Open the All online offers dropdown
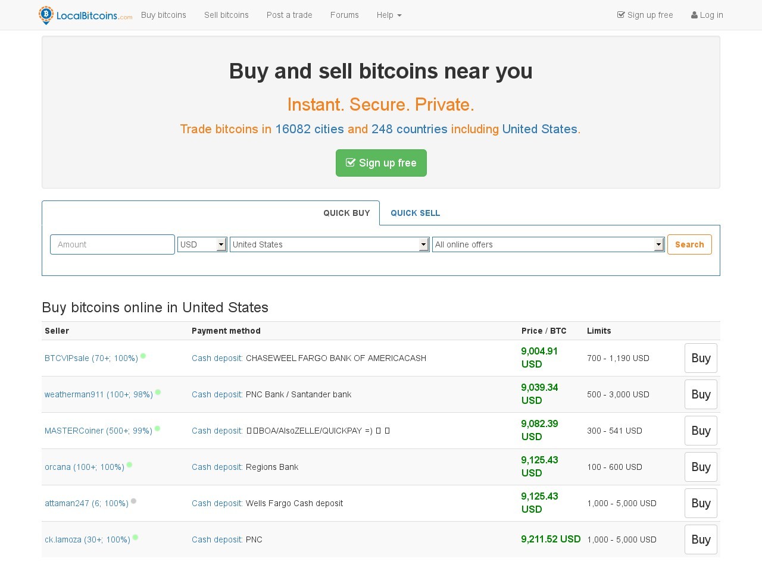The image size is (762, 571). tap(548, 244)
